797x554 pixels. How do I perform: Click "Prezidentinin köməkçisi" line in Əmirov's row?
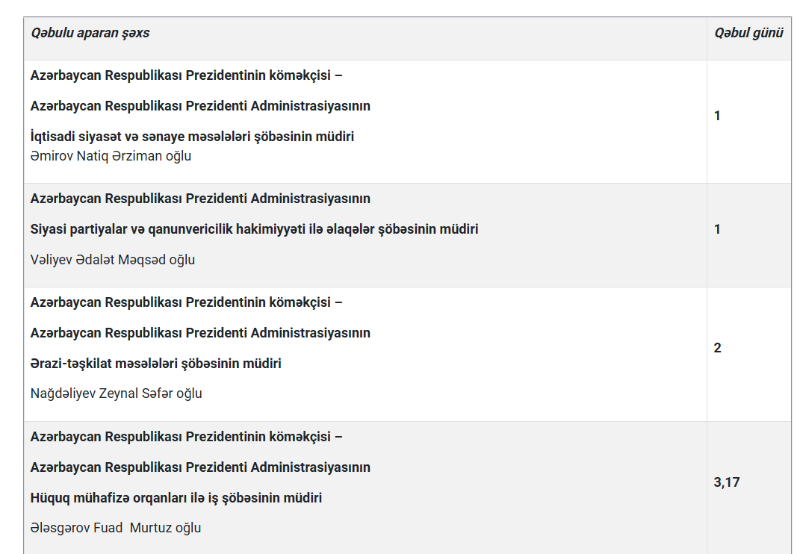coord(186,75)
